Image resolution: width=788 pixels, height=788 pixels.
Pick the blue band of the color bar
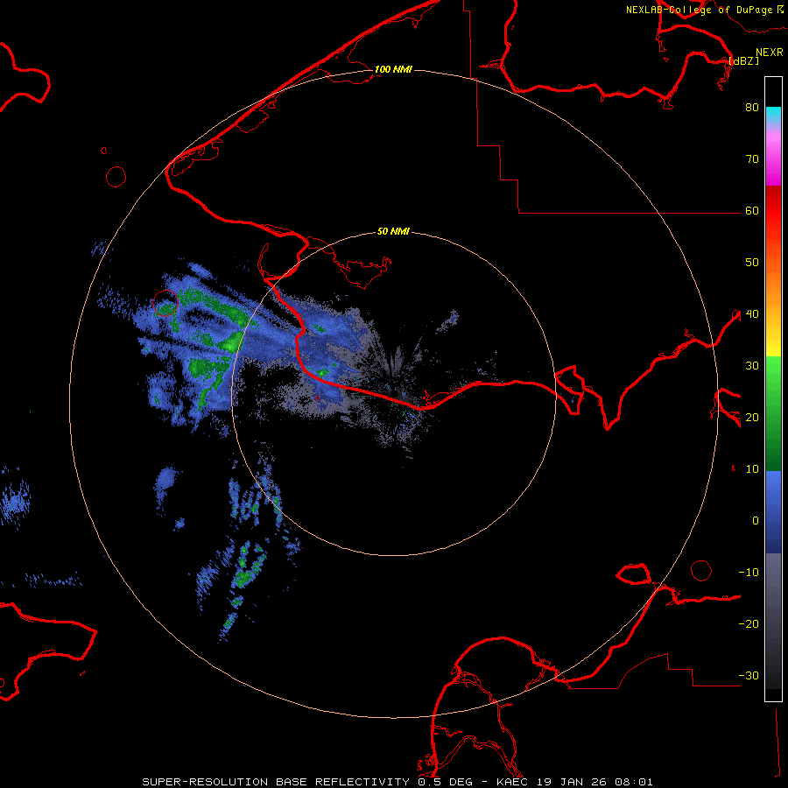coord(773,512)
